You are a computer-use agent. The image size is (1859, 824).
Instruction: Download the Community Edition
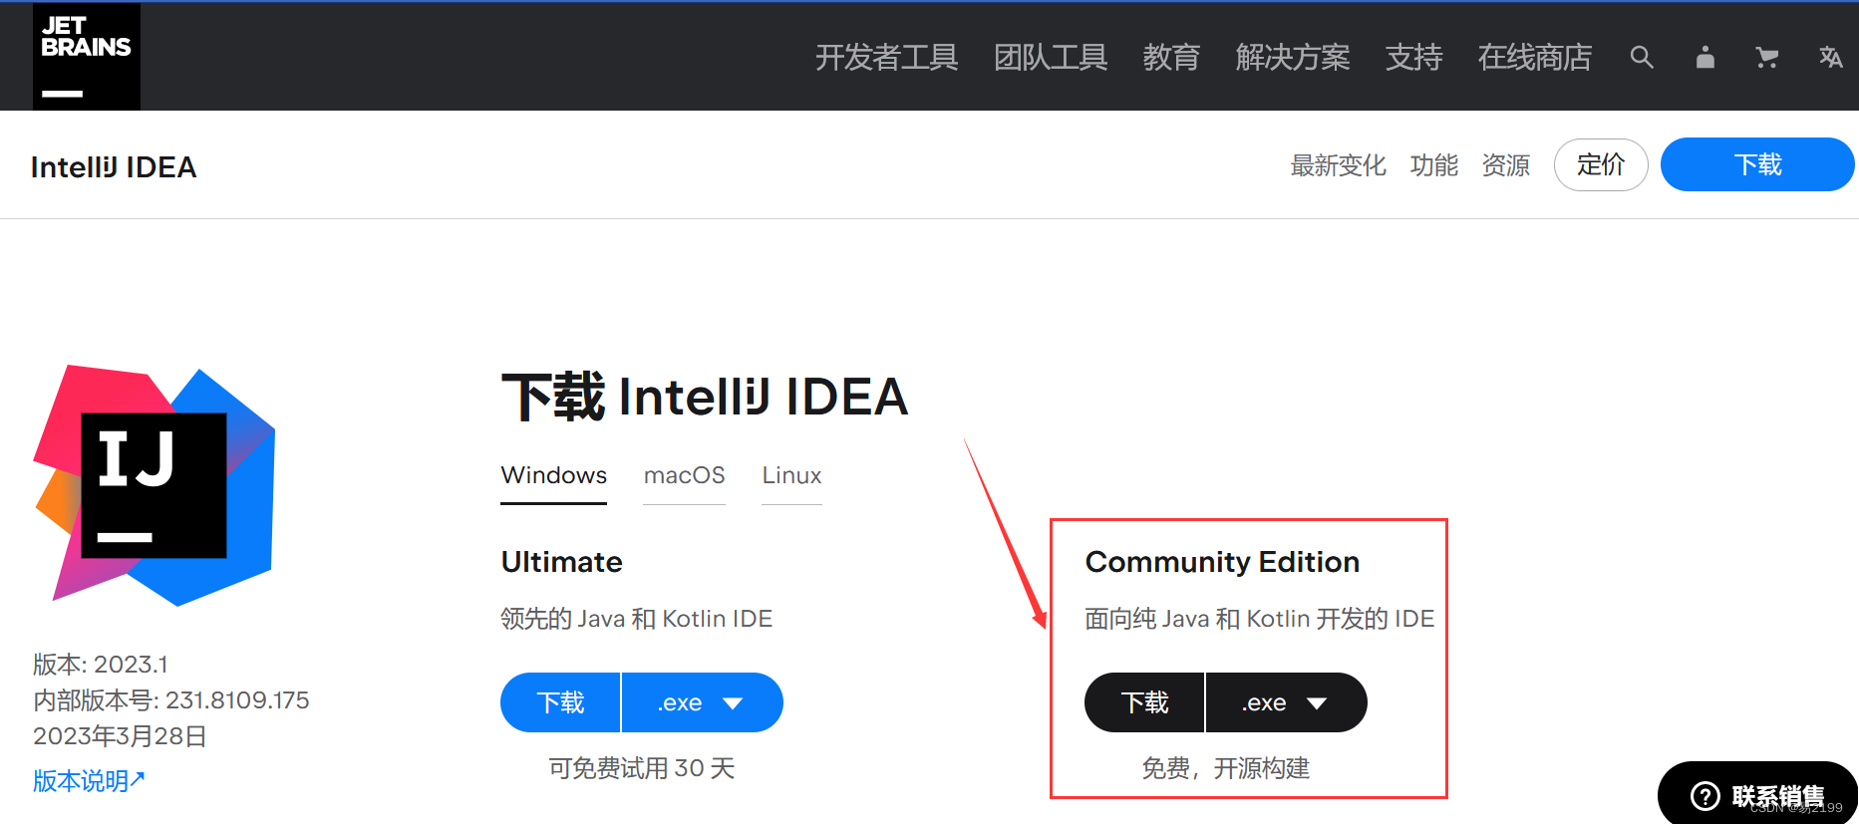click(1144, 702)
